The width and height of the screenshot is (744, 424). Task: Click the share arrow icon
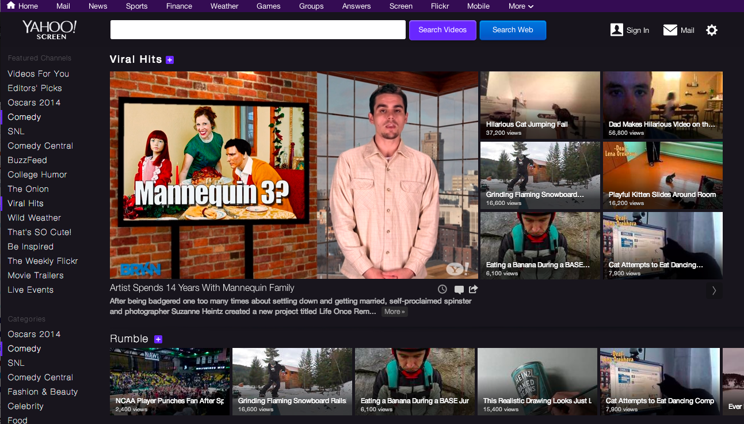(474, 289)
